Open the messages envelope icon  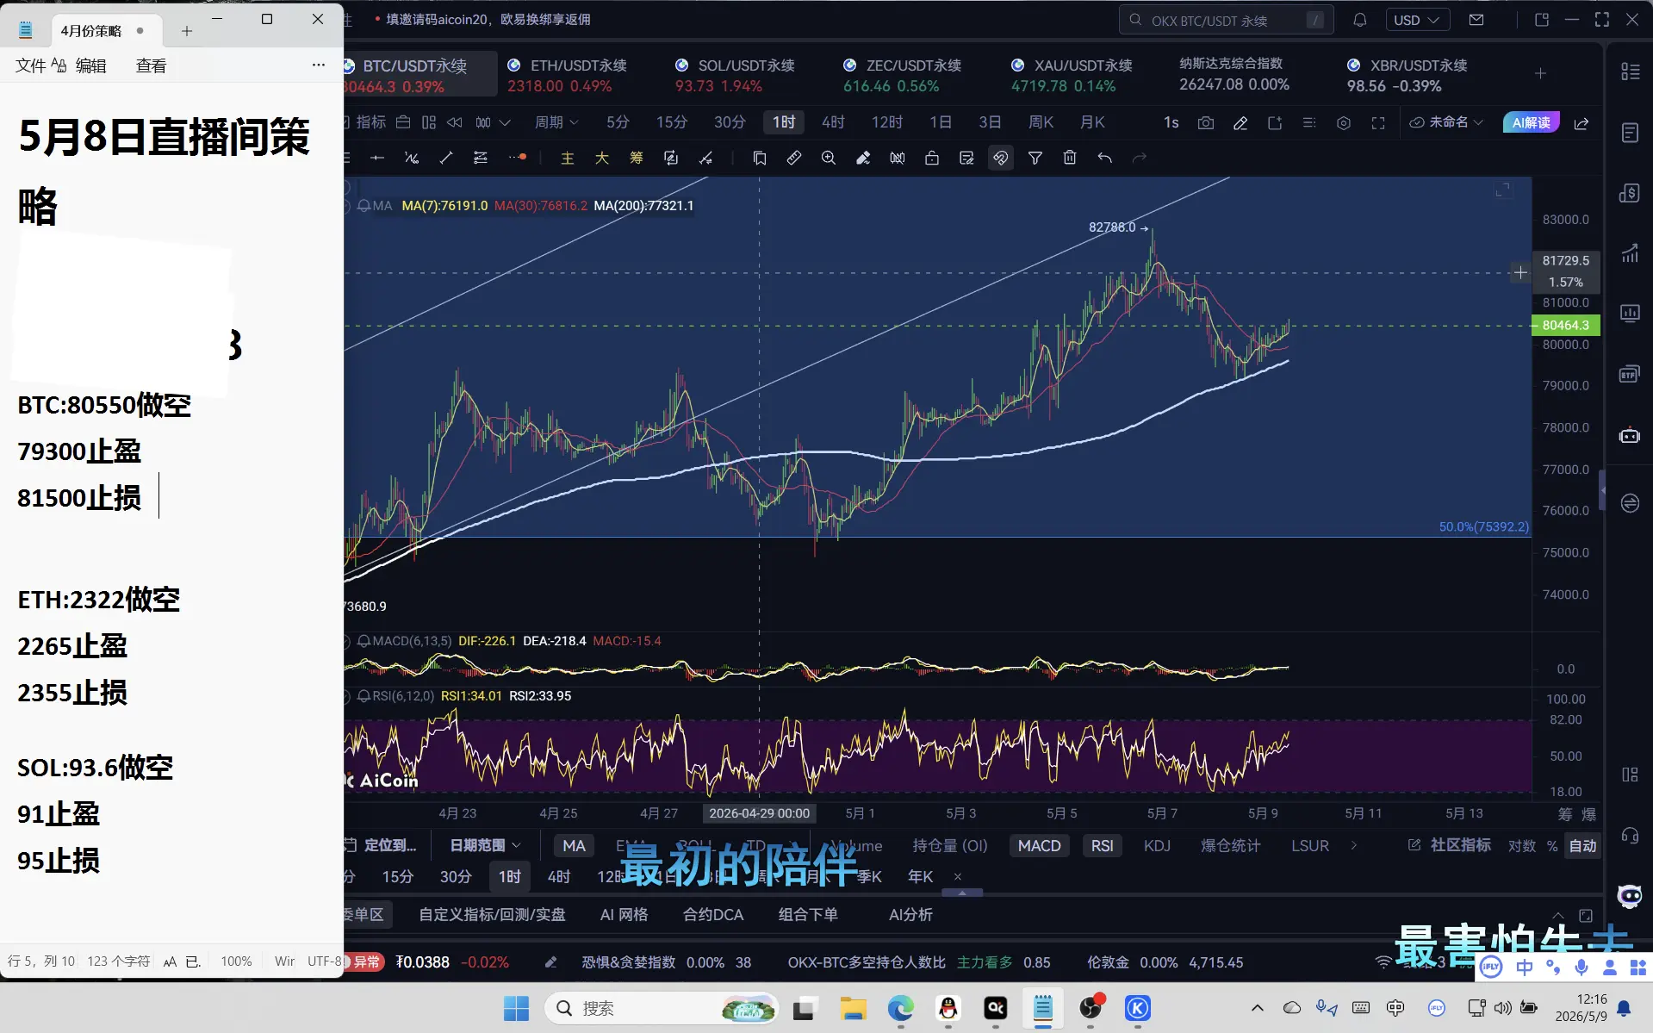1476,20
